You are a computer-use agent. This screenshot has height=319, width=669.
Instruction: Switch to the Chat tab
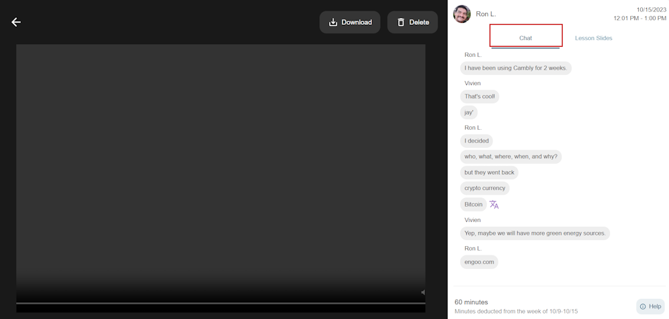point(526,38)
